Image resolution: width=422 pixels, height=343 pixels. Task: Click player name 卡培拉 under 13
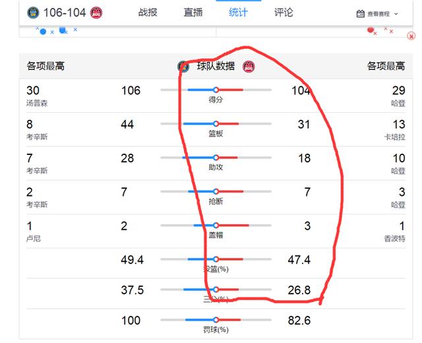click(394, 137)
